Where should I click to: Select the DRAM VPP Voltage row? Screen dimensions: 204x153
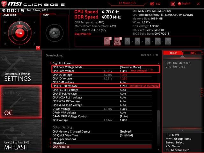[x=102, y=113]
